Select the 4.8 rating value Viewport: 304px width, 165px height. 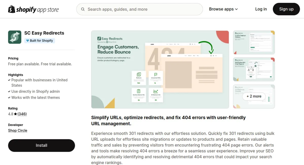pyautogui.click(x=11, y=114)
